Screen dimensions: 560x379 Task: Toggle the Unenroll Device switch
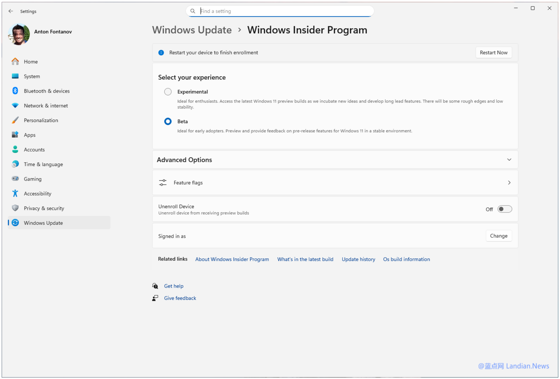pos(504,209)
